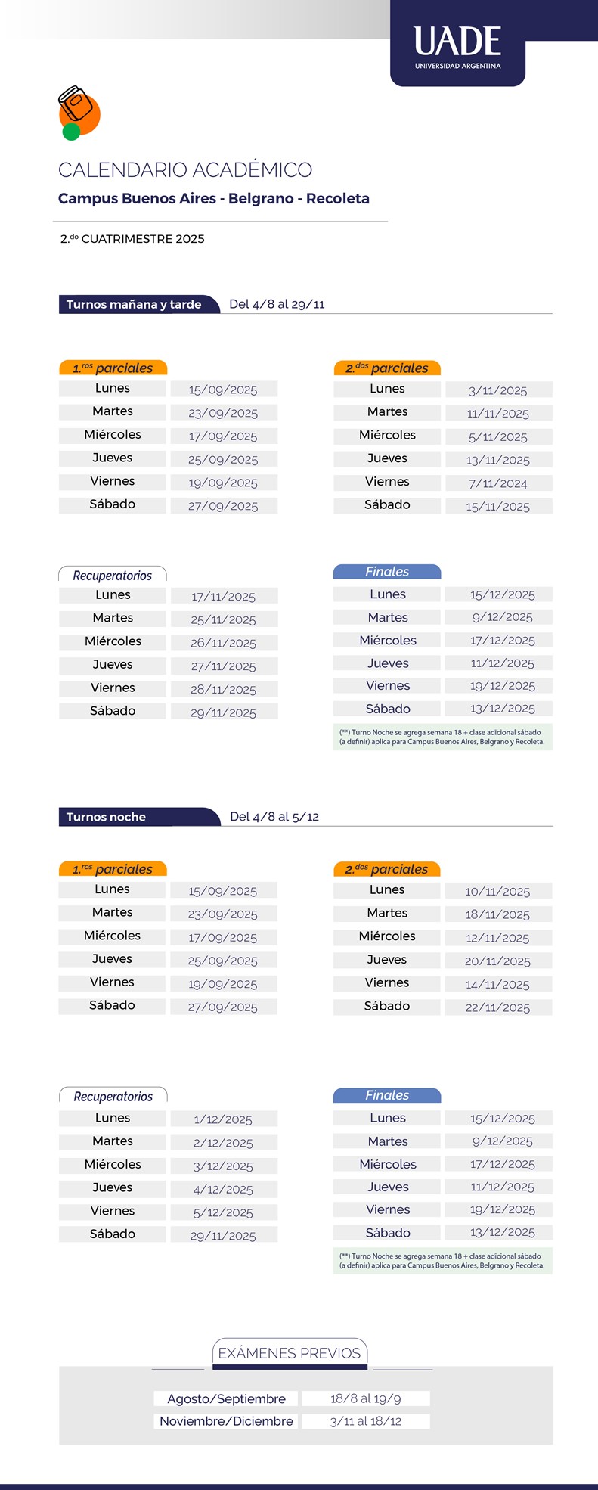Viewport: 598px width, 1490px height.
Task: Select the "3/11 al 18/12" date range cell
Action: 366,1421
